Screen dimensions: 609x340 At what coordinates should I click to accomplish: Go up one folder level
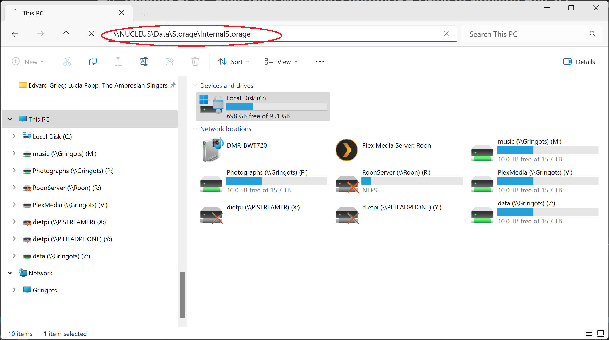[x=66, y=34]
